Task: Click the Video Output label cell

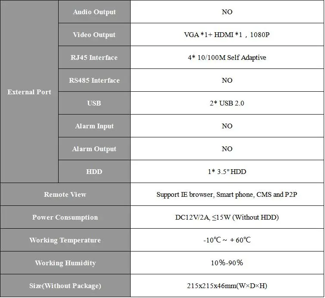Action: point(94,34)
